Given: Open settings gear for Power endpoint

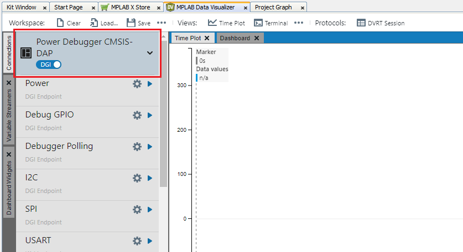Looking at the screenshot, I should [x=137, y=84].
